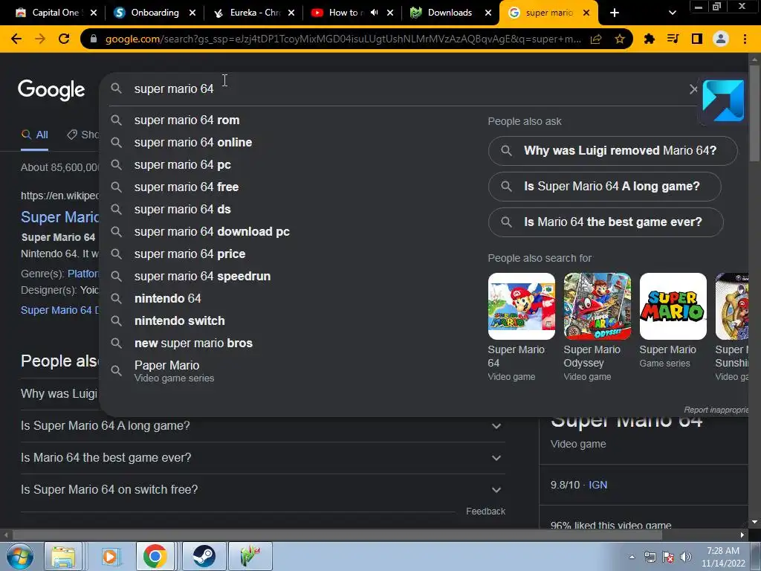
Task: Click the taskbar clock showing 7:28 AM
Action: (x=722, y=557)
